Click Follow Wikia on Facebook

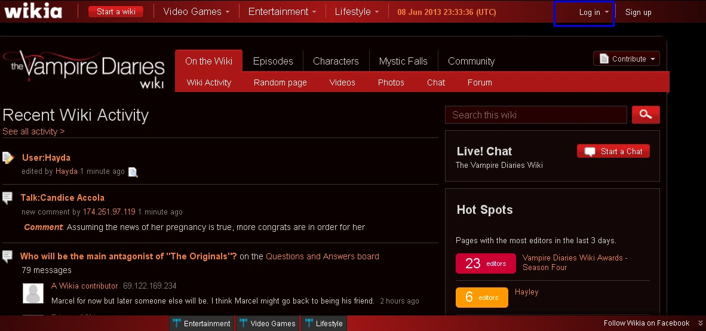(x=646, y=323)
